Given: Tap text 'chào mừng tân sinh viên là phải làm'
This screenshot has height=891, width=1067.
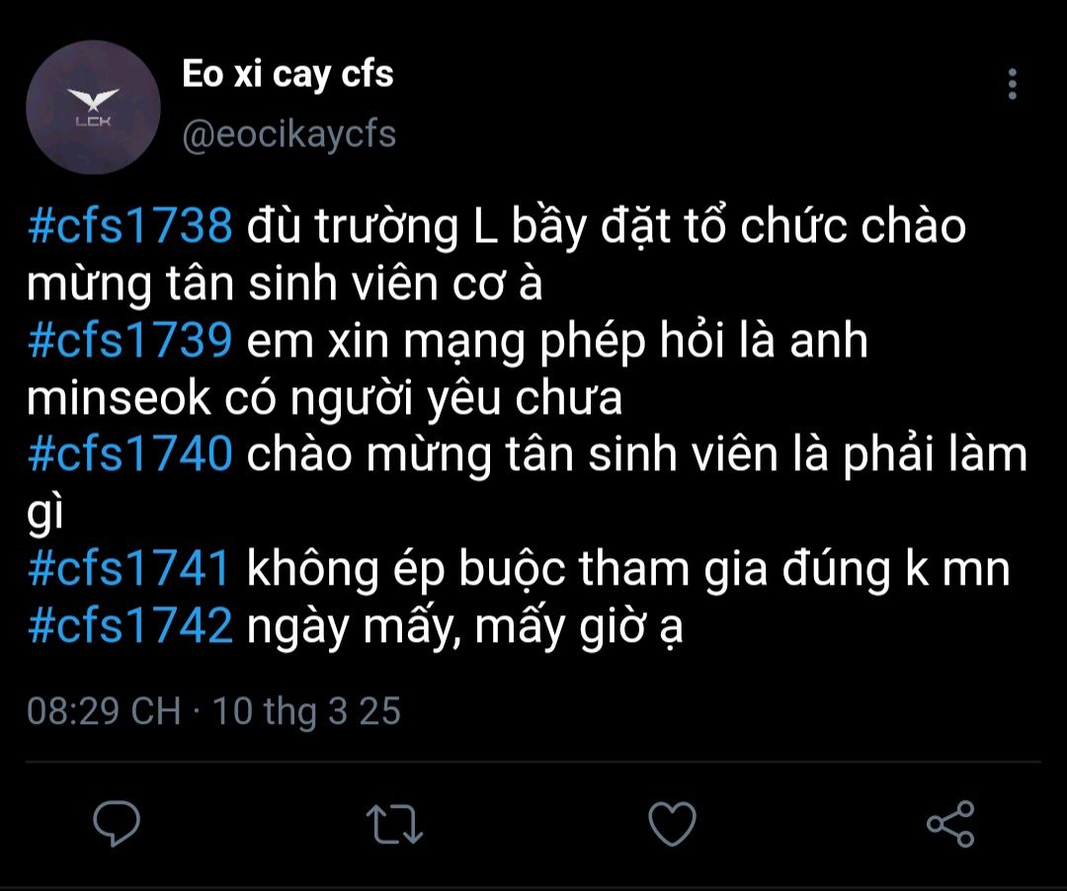Looking at the screenshot, I should coord(637,455).
